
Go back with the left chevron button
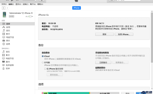click(x=4, y=8)
